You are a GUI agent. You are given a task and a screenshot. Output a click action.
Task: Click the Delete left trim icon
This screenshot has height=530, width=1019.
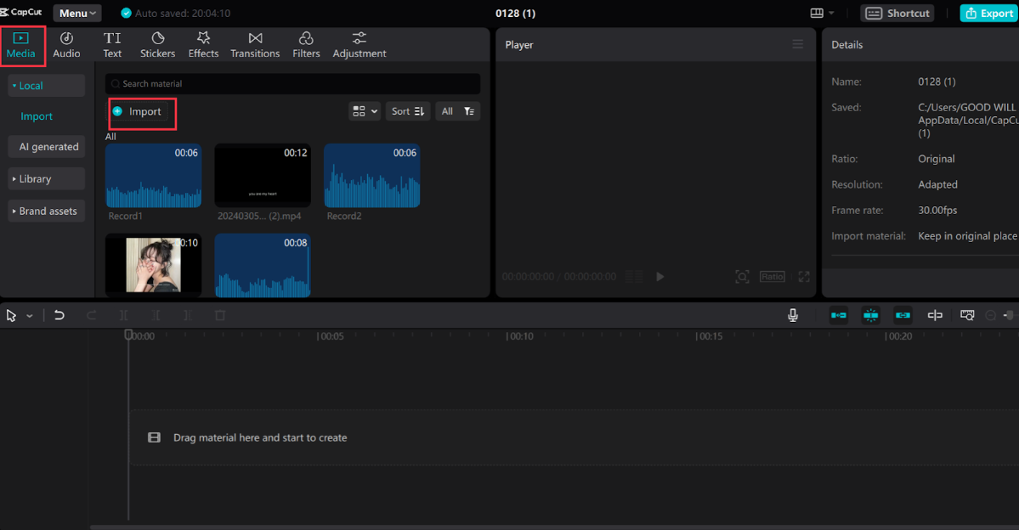[x=156, y=316]
